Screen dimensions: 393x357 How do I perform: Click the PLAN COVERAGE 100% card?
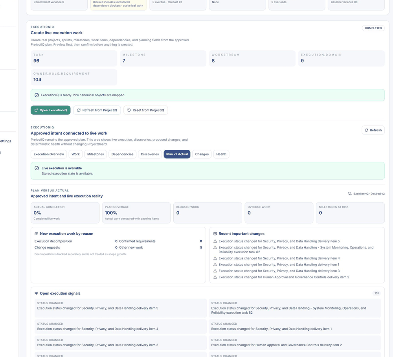[136, 213]
